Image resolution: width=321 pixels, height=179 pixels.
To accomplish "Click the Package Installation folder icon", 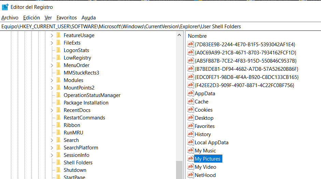I will (58, 102).
